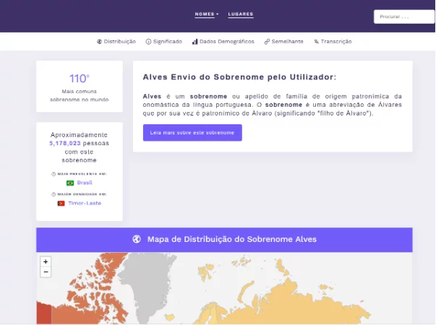Click the Brazil flag icon
The image size is (436, 325).
(x=70, y=183)
